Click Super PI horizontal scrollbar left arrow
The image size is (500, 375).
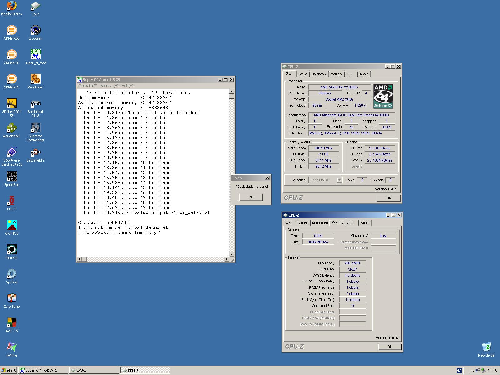[79, 259]
